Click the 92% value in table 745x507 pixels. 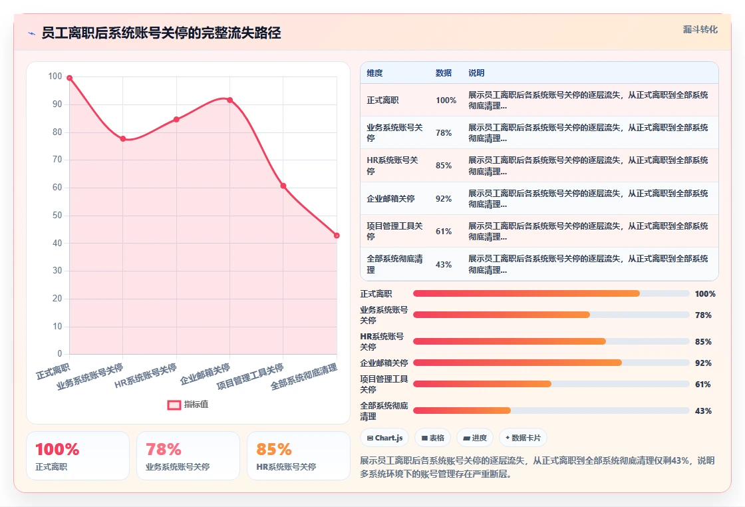pyautogui.click(x=443, y=199)
